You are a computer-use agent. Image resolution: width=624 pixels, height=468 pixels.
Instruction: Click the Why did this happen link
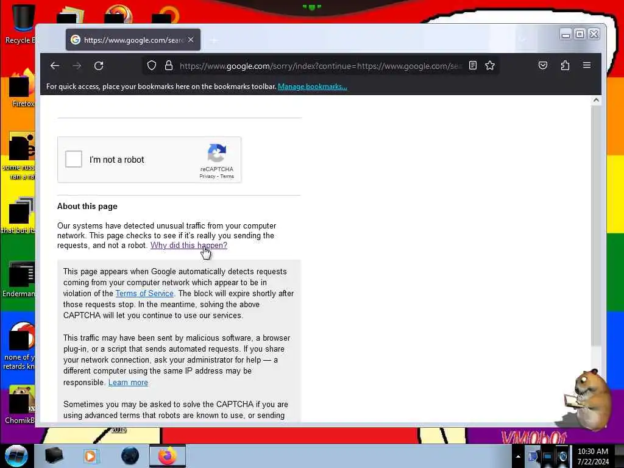click(x=189, y=245)
